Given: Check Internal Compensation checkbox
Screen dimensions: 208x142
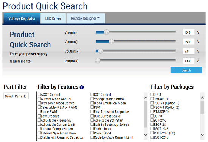Looking at the screenshot, I should coord(39,128).
